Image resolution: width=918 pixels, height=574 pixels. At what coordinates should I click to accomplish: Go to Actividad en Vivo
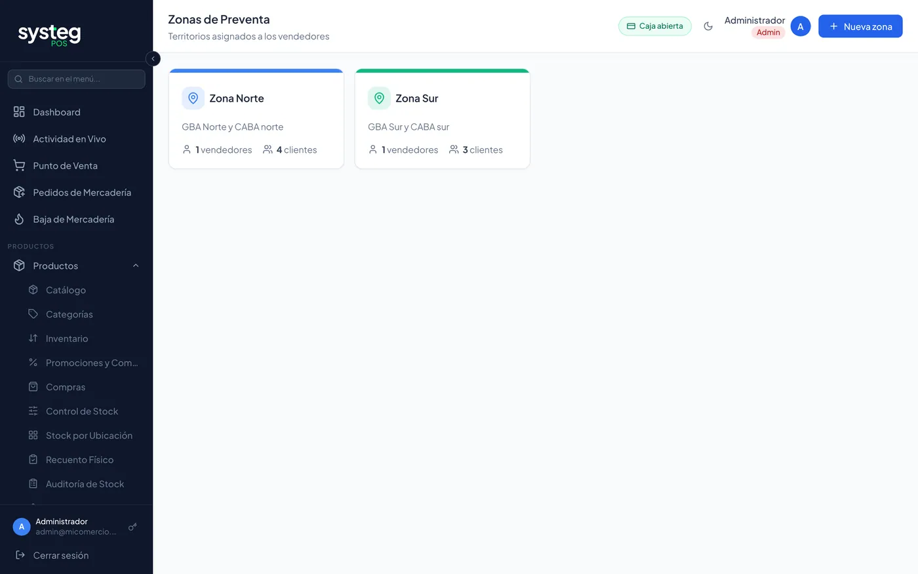[76, 139]
